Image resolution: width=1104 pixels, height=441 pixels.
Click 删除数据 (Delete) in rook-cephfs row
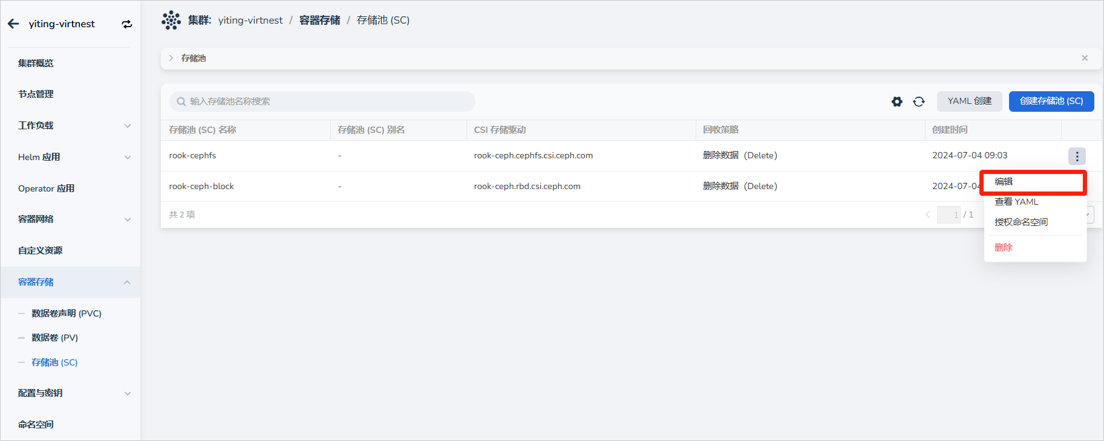(x=740, y=155)
